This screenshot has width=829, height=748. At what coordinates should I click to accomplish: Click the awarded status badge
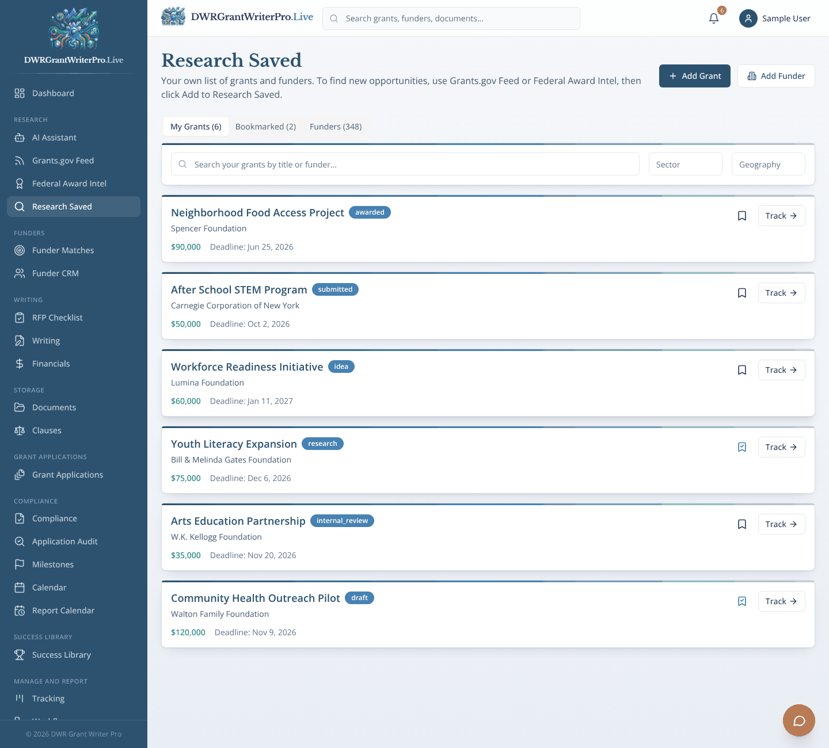point(370,212)
